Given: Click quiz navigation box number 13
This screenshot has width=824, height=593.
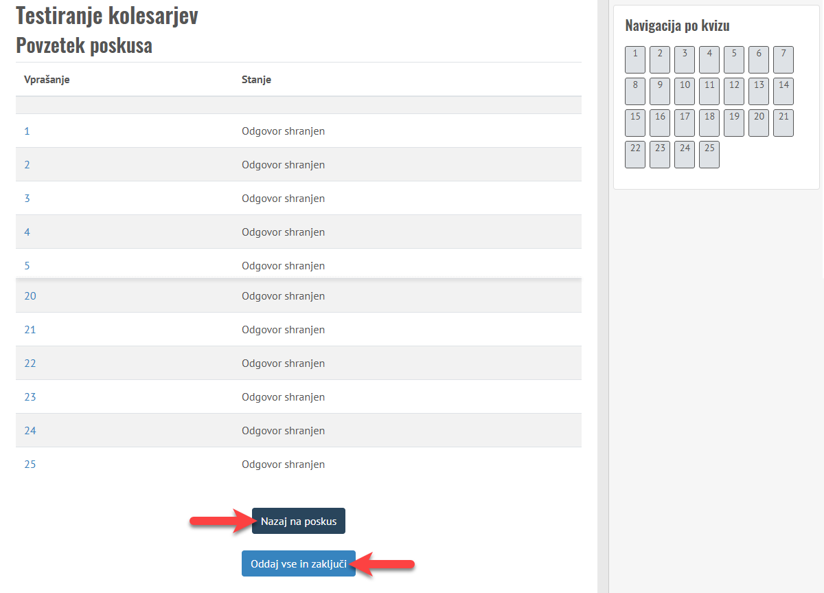Looking at the screenshot, I should [x=759, y=91].
